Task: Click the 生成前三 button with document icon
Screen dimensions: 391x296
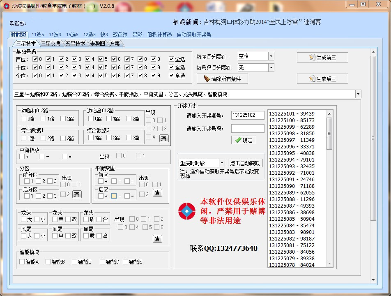Action: pos(322,58)
